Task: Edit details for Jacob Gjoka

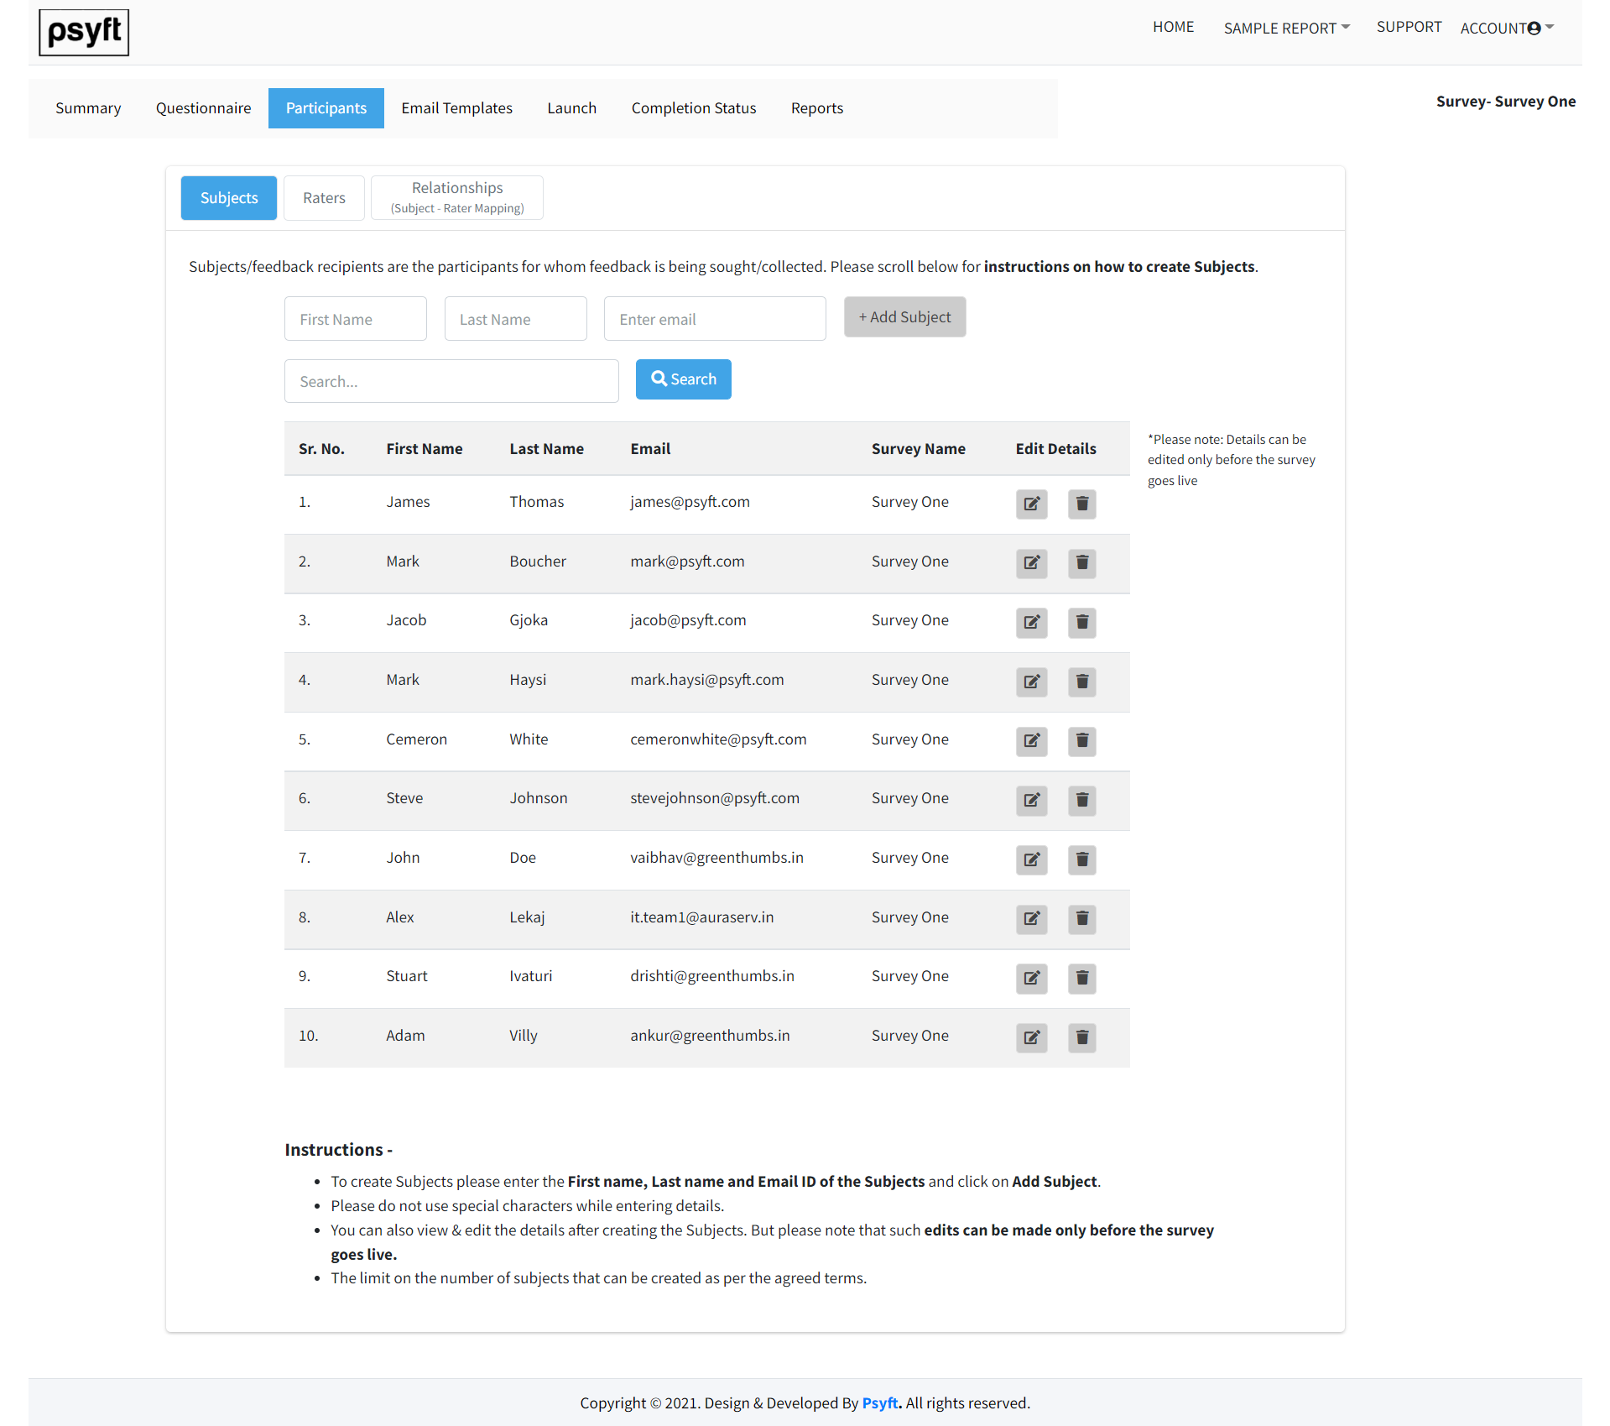Action: pyautogui.click(x=1031, y=623)
